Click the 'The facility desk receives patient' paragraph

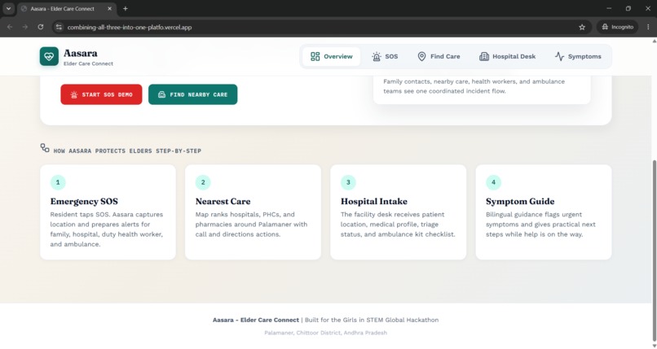pyautogui.click(x=398, y=225)
